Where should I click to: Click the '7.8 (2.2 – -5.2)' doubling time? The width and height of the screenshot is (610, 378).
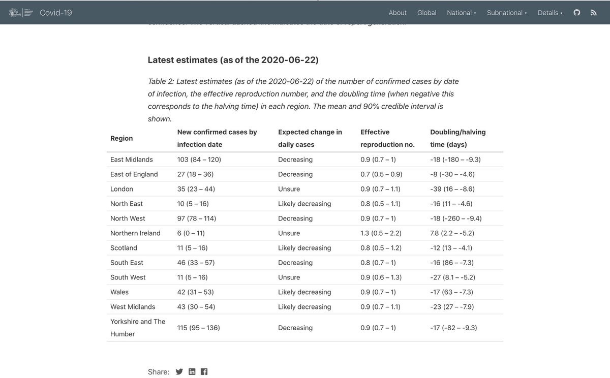[452, 233]
